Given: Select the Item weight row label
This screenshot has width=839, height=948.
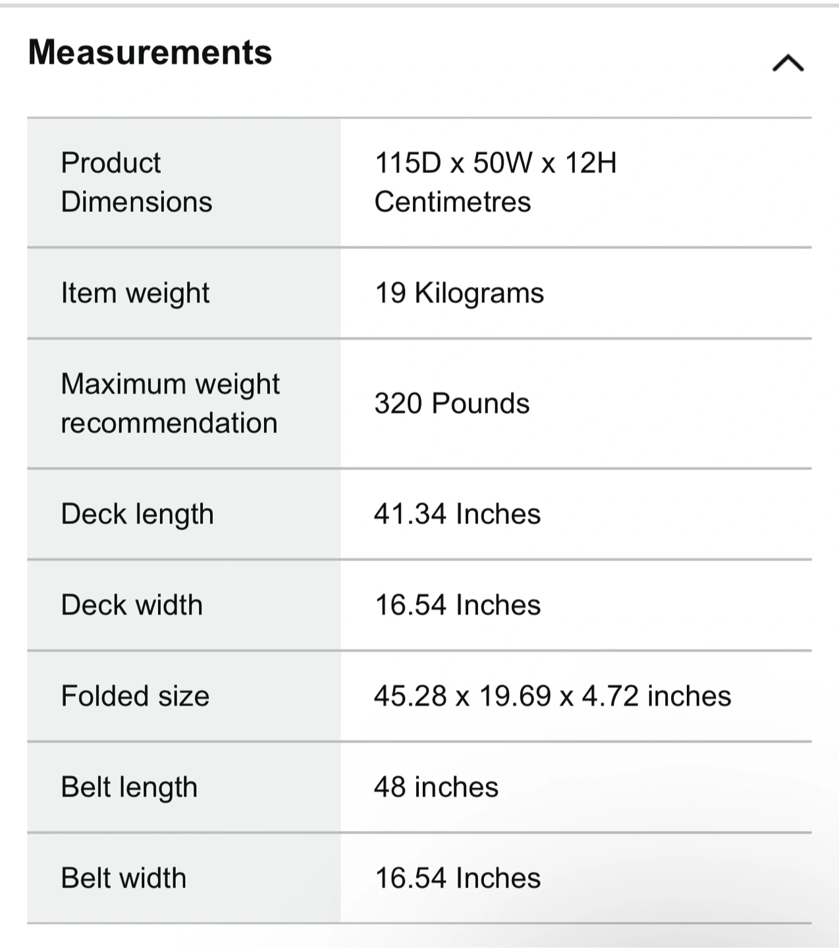Looking at the screenshot, I should 135,293.
